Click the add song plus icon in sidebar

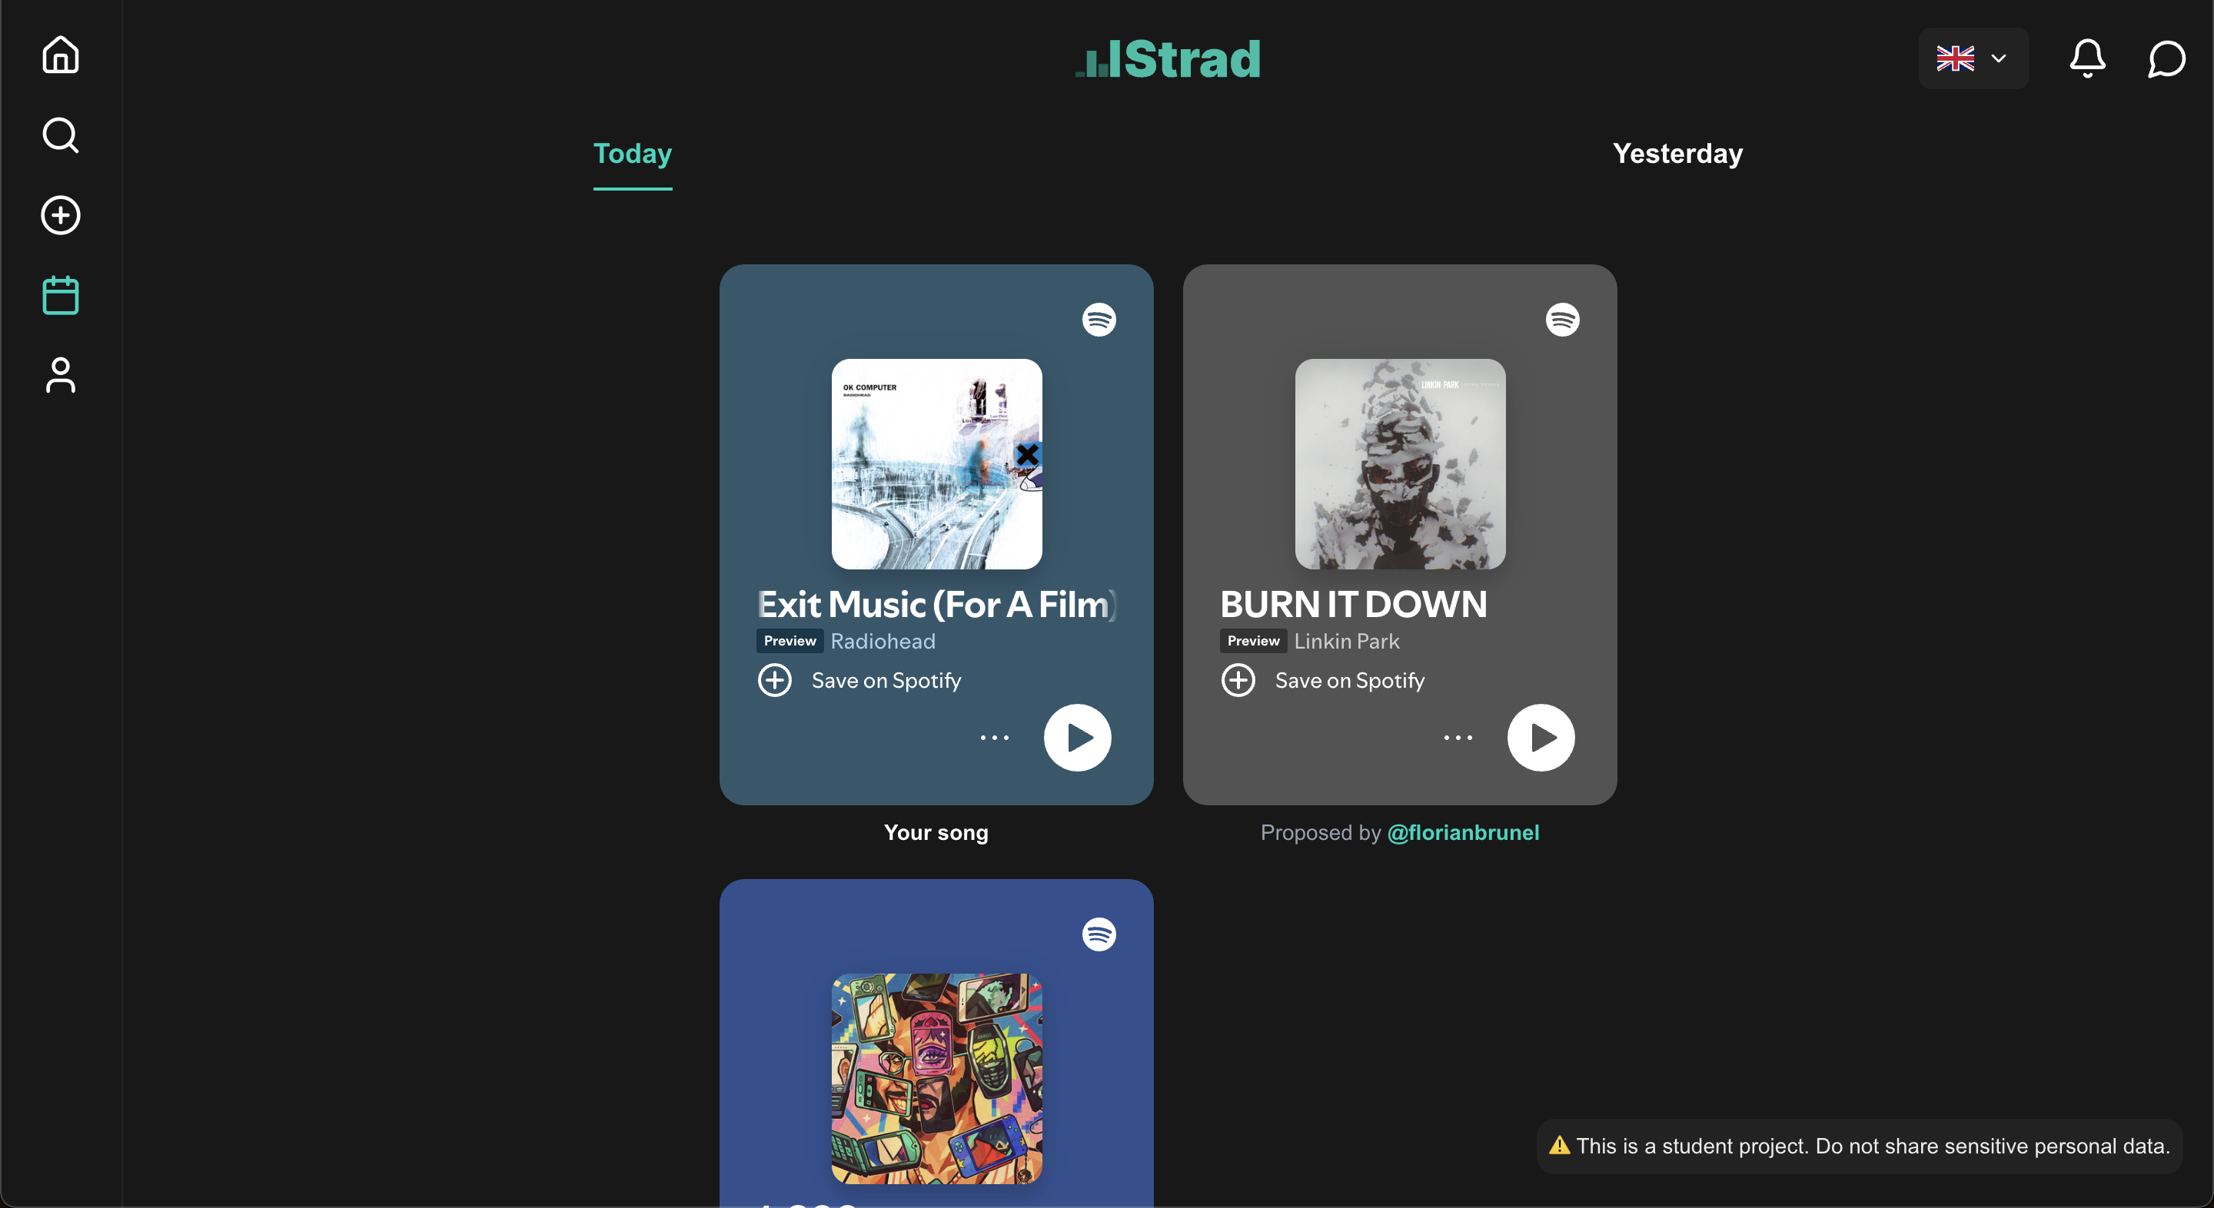click(x=60, y=215)
